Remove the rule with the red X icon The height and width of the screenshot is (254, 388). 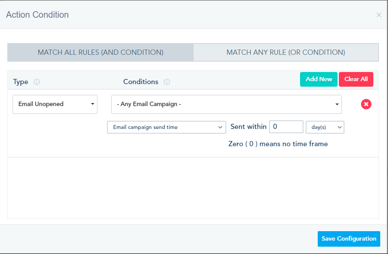(366, 104)
